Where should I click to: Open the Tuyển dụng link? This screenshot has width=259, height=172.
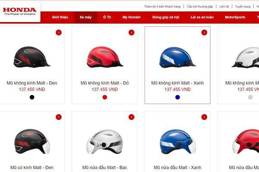click(x=243, y=6)
